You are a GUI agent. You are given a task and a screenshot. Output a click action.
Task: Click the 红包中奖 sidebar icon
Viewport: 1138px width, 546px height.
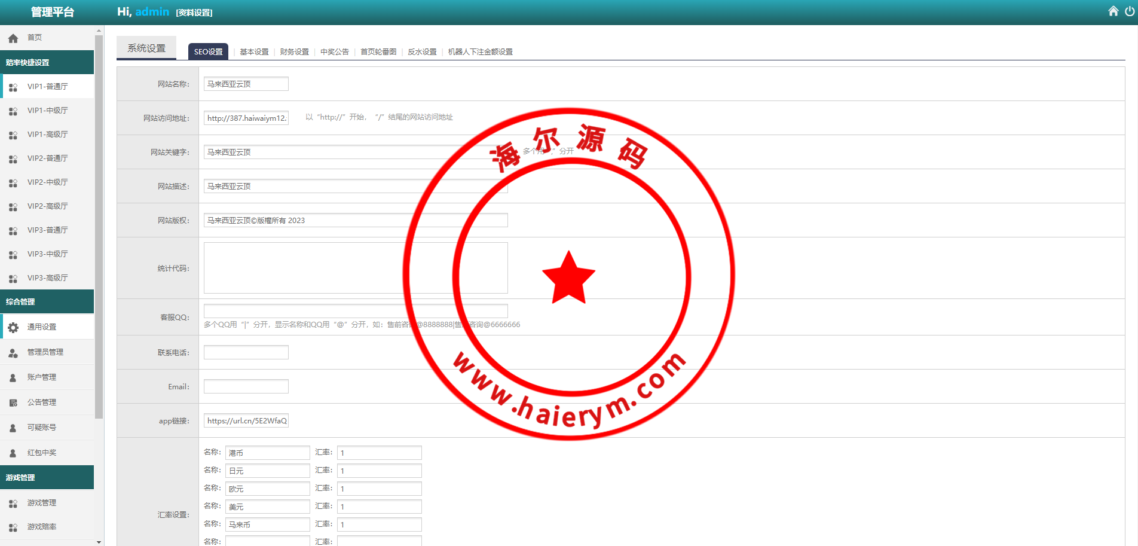13,453
